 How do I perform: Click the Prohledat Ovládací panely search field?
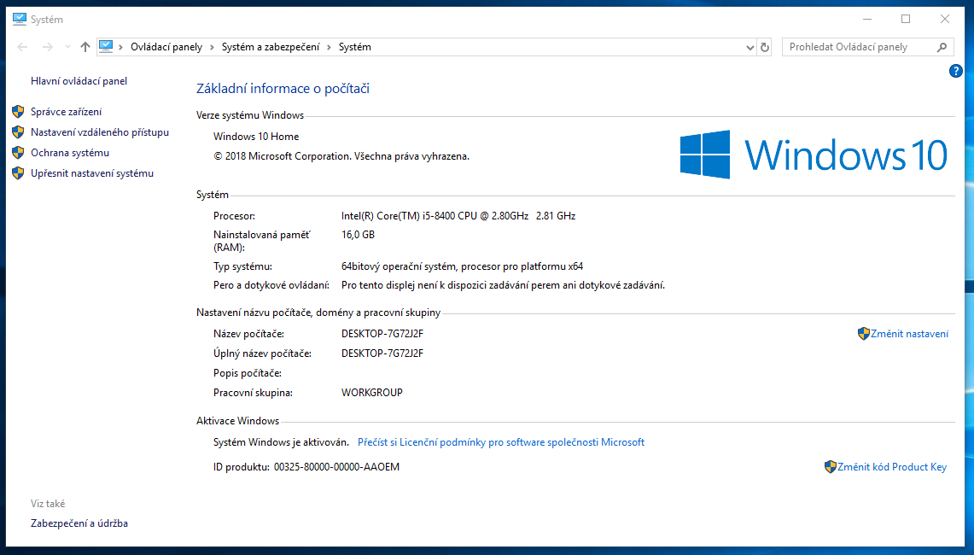click(x=858, y=47)
